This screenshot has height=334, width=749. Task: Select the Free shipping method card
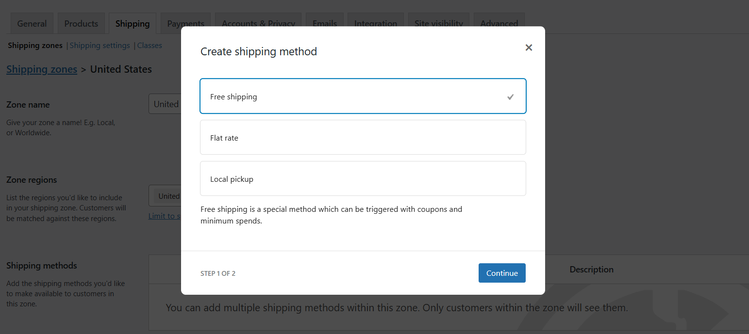tap(340, 96)
